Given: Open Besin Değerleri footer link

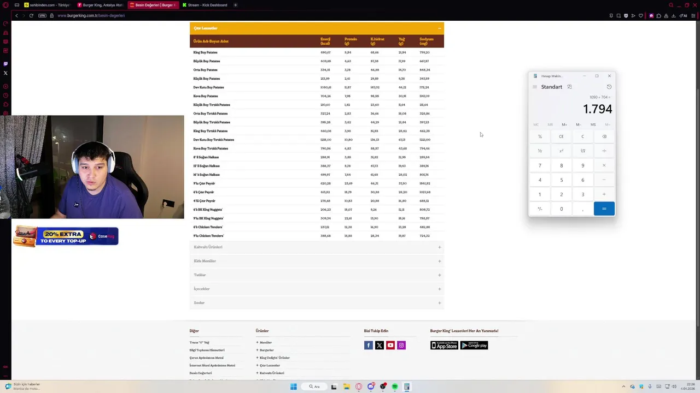Looking at the screenshot, I should click(x=201, y=373).
